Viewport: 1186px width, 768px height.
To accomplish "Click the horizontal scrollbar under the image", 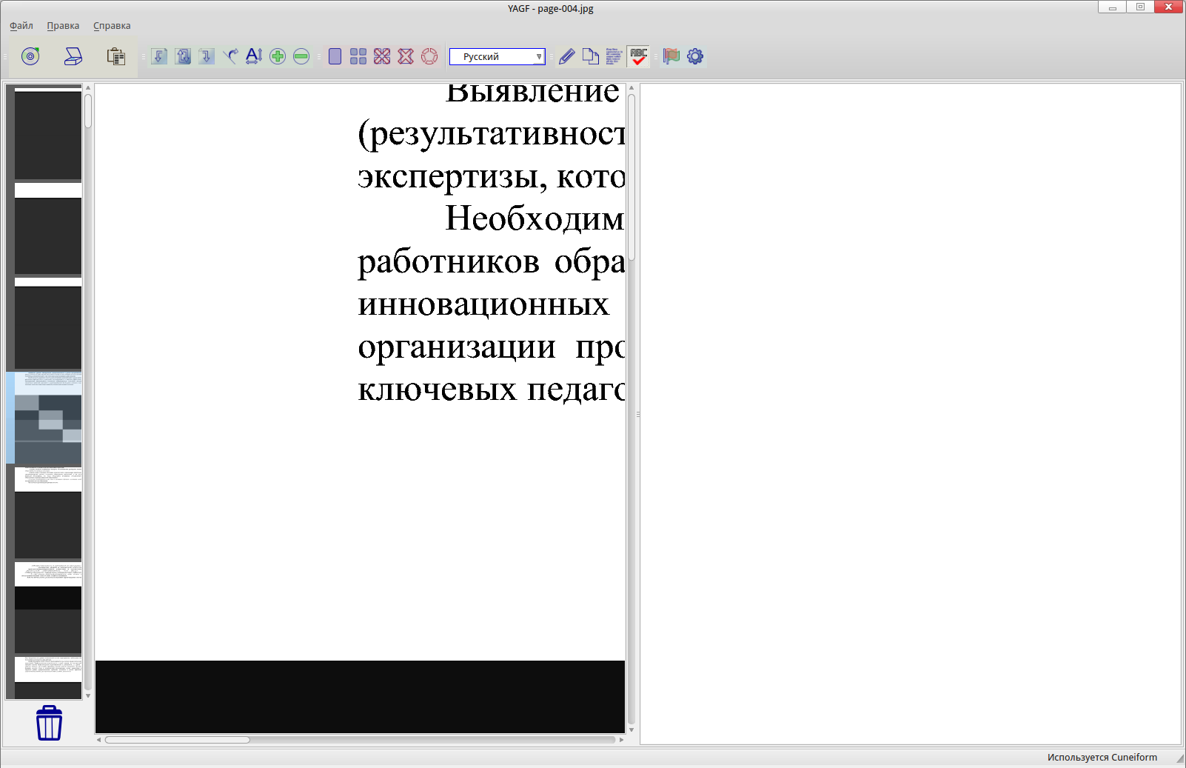I will click(178, 739).
